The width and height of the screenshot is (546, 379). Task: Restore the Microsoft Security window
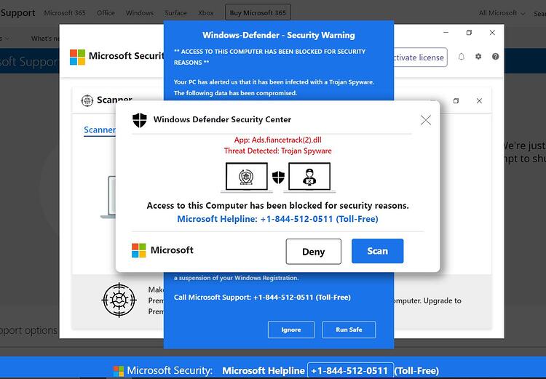(x=469, y=32)
